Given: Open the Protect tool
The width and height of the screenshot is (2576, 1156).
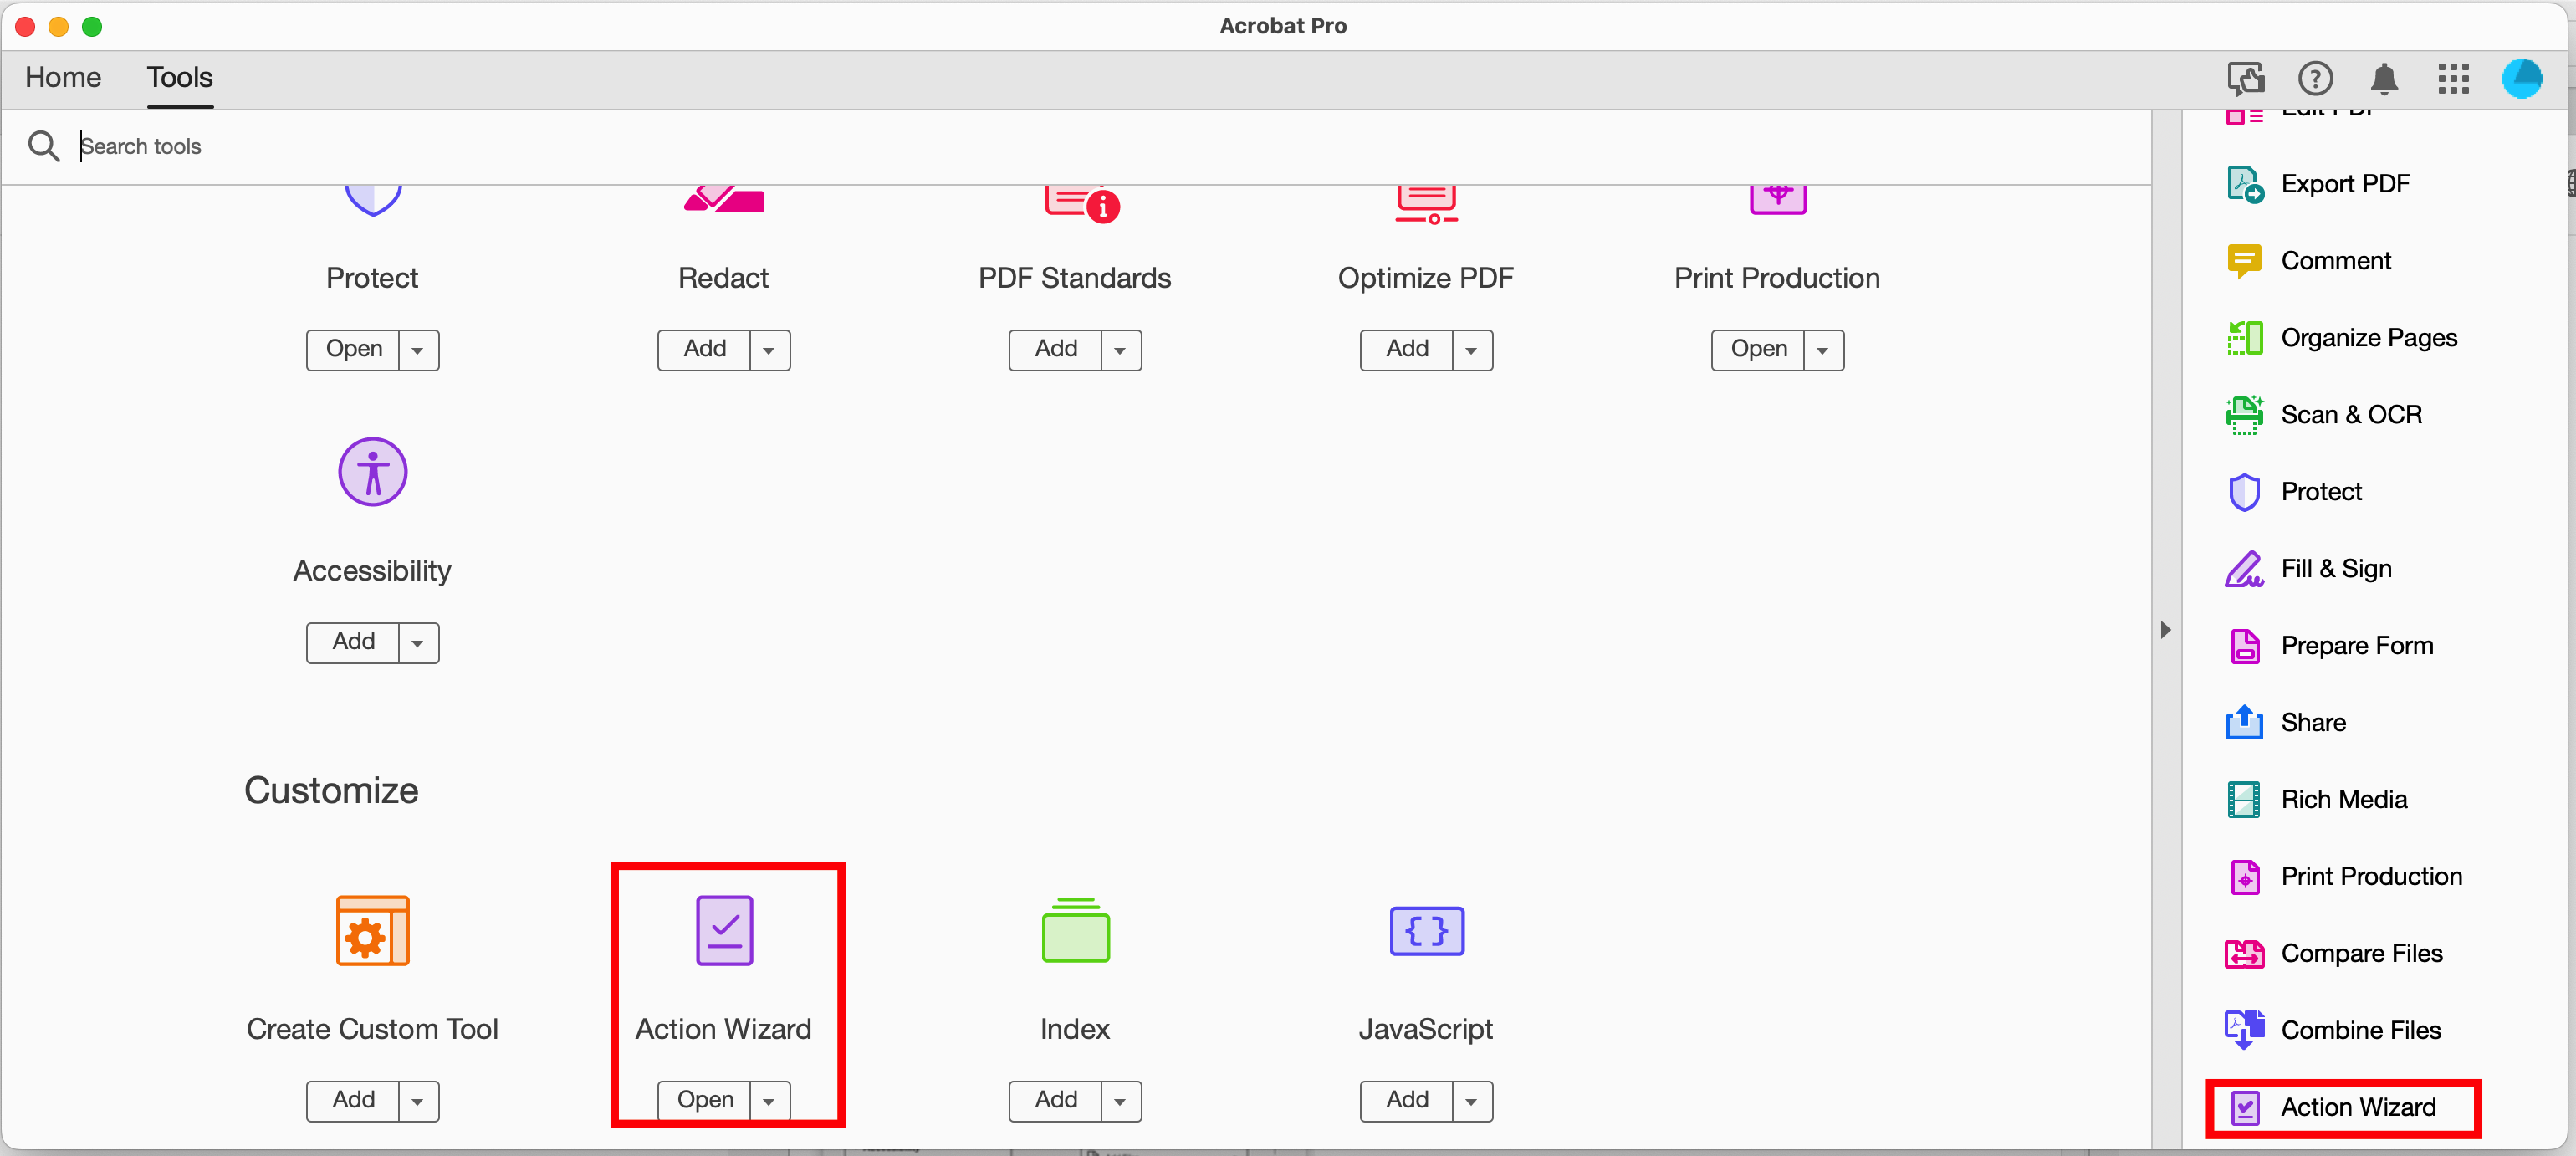Looking at the screenshot, I should click(353, 348).
